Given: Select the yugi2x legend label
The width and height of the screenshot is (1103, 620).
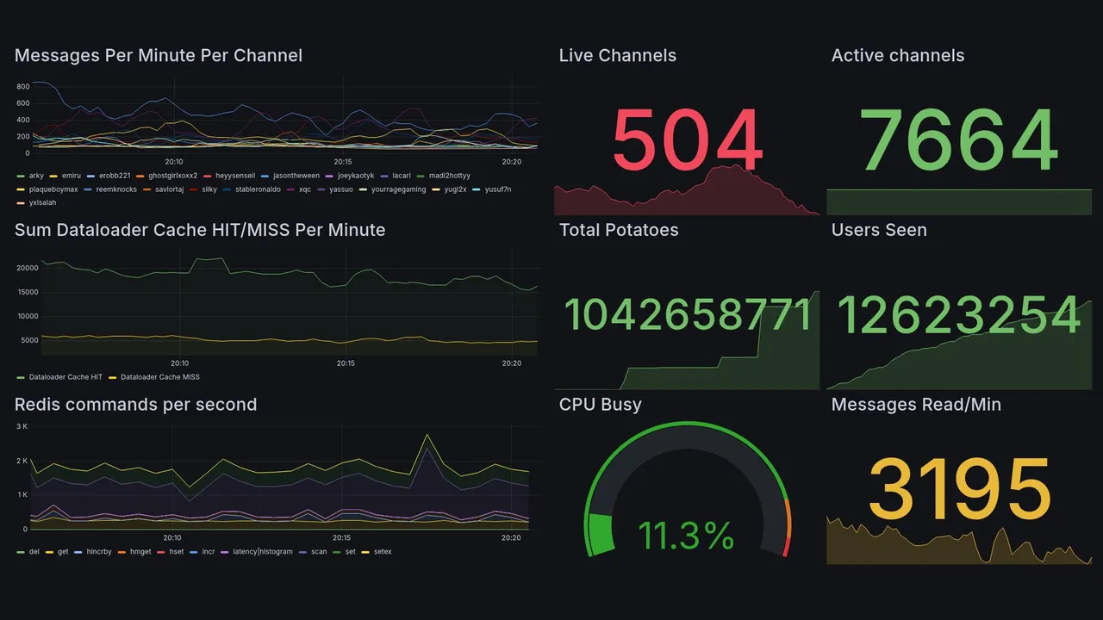Looking at the screenshot, I should [x=455, y=189].
